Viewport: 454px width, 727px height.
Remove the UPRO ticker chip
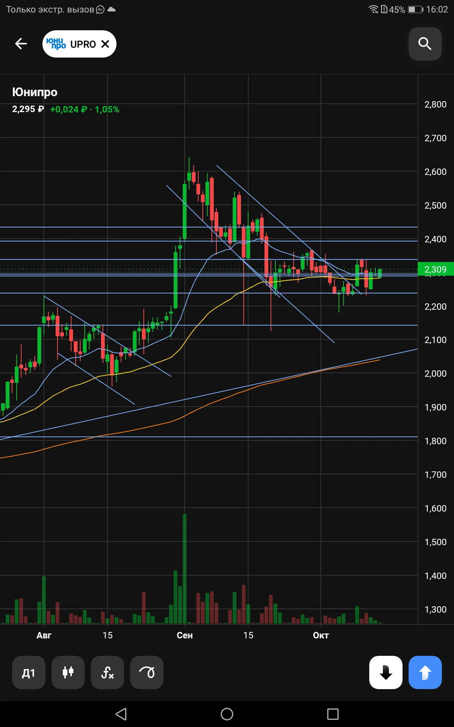105,44
